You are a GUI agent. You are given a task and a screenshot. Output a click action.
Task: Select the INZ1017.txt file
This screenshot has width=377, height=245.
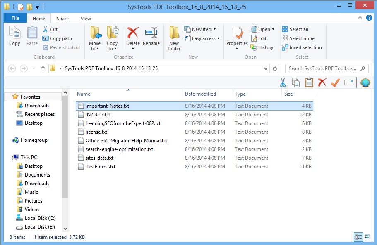click(x=194, y=115)
